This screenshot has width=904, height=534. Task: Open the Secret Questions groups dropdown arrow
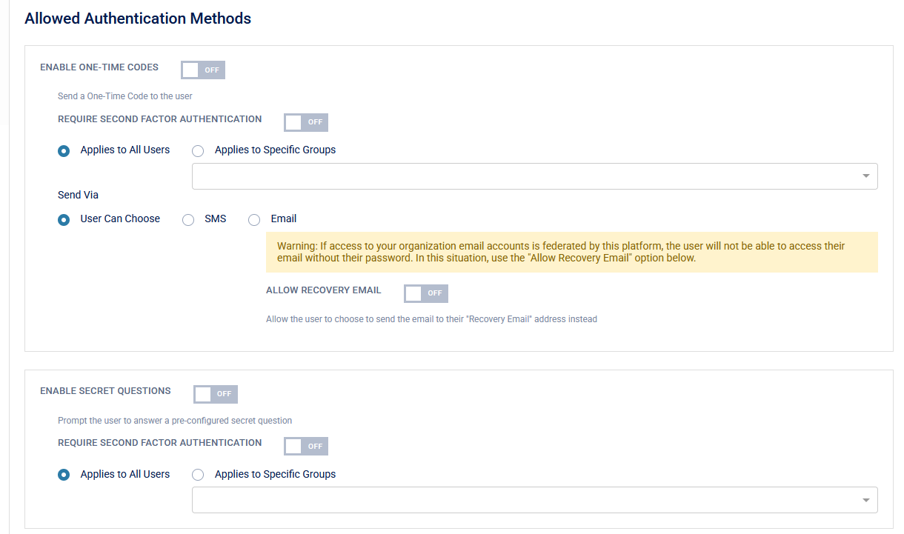click(x=865, y=500)
